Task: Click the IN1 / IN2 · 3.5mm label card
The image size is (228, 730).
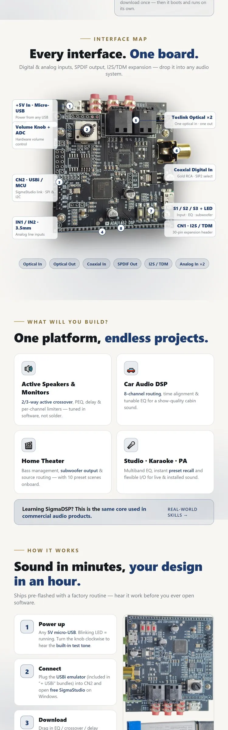Action: [35, 228]
